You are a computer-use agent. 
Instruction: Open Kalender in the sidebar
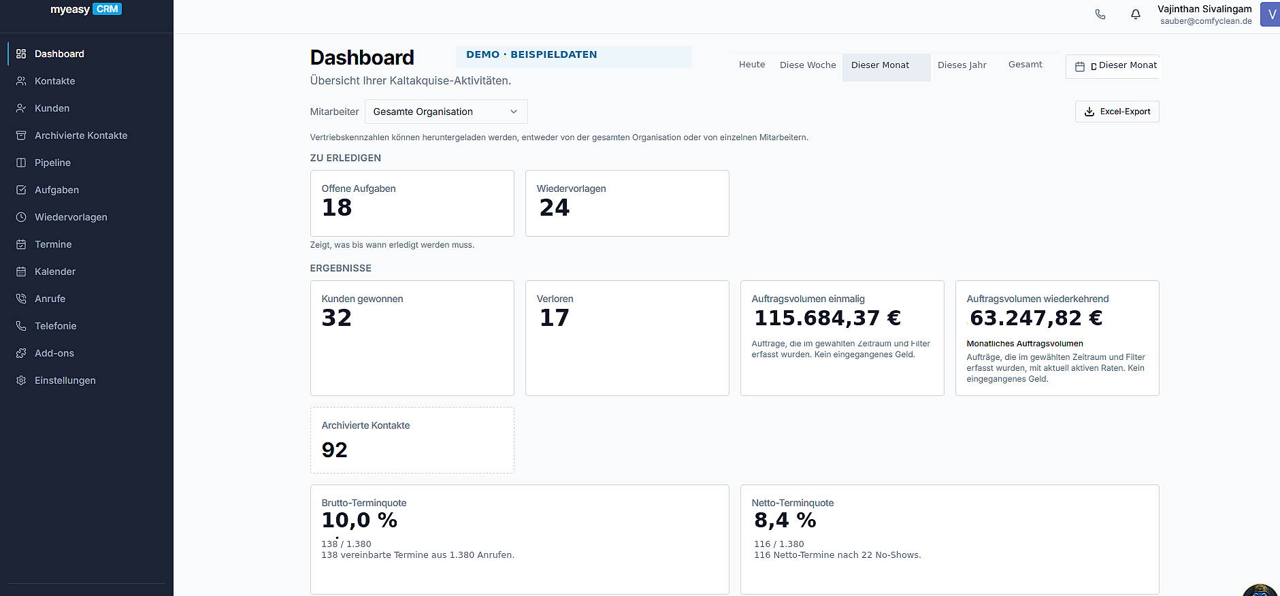tap(86, 271)
